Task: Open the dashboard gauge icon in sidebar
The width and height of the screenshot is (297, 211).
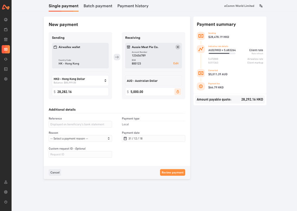Action: [x=6, y=20]
